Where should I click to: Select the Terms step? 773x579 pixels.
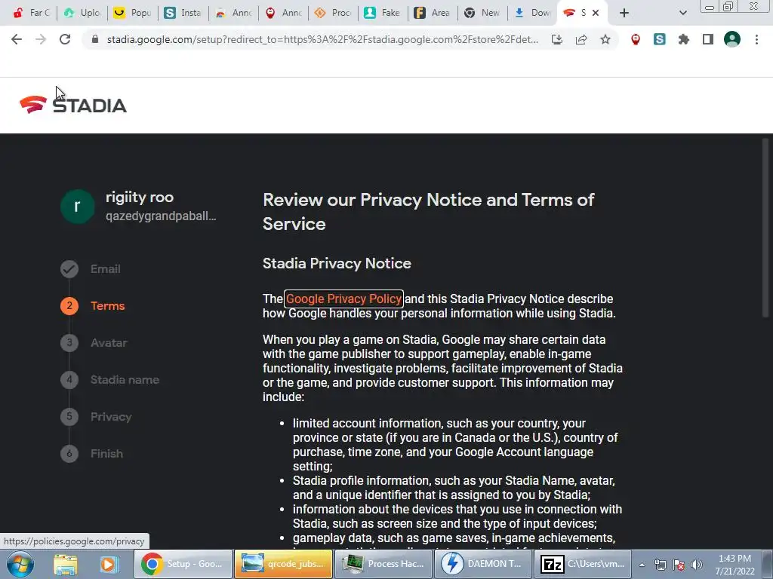point(93,306)
